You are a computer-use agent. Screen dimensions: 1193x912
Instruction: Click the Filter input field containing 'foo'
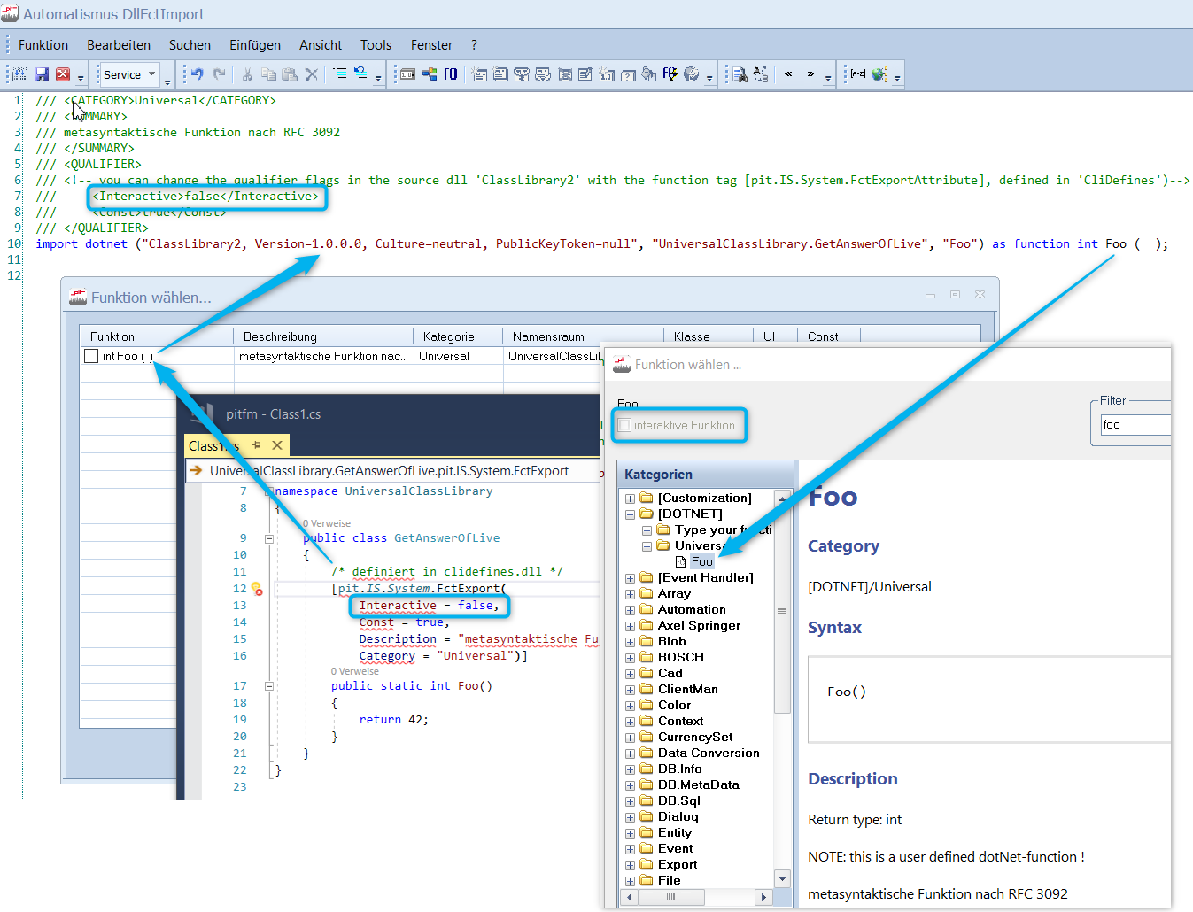pyautogui.click(x=1135, y=425)
